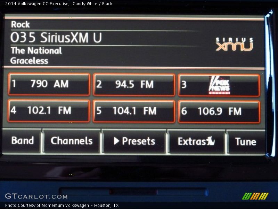Select preset 5 104.1 FM

[x=134, y=111]
